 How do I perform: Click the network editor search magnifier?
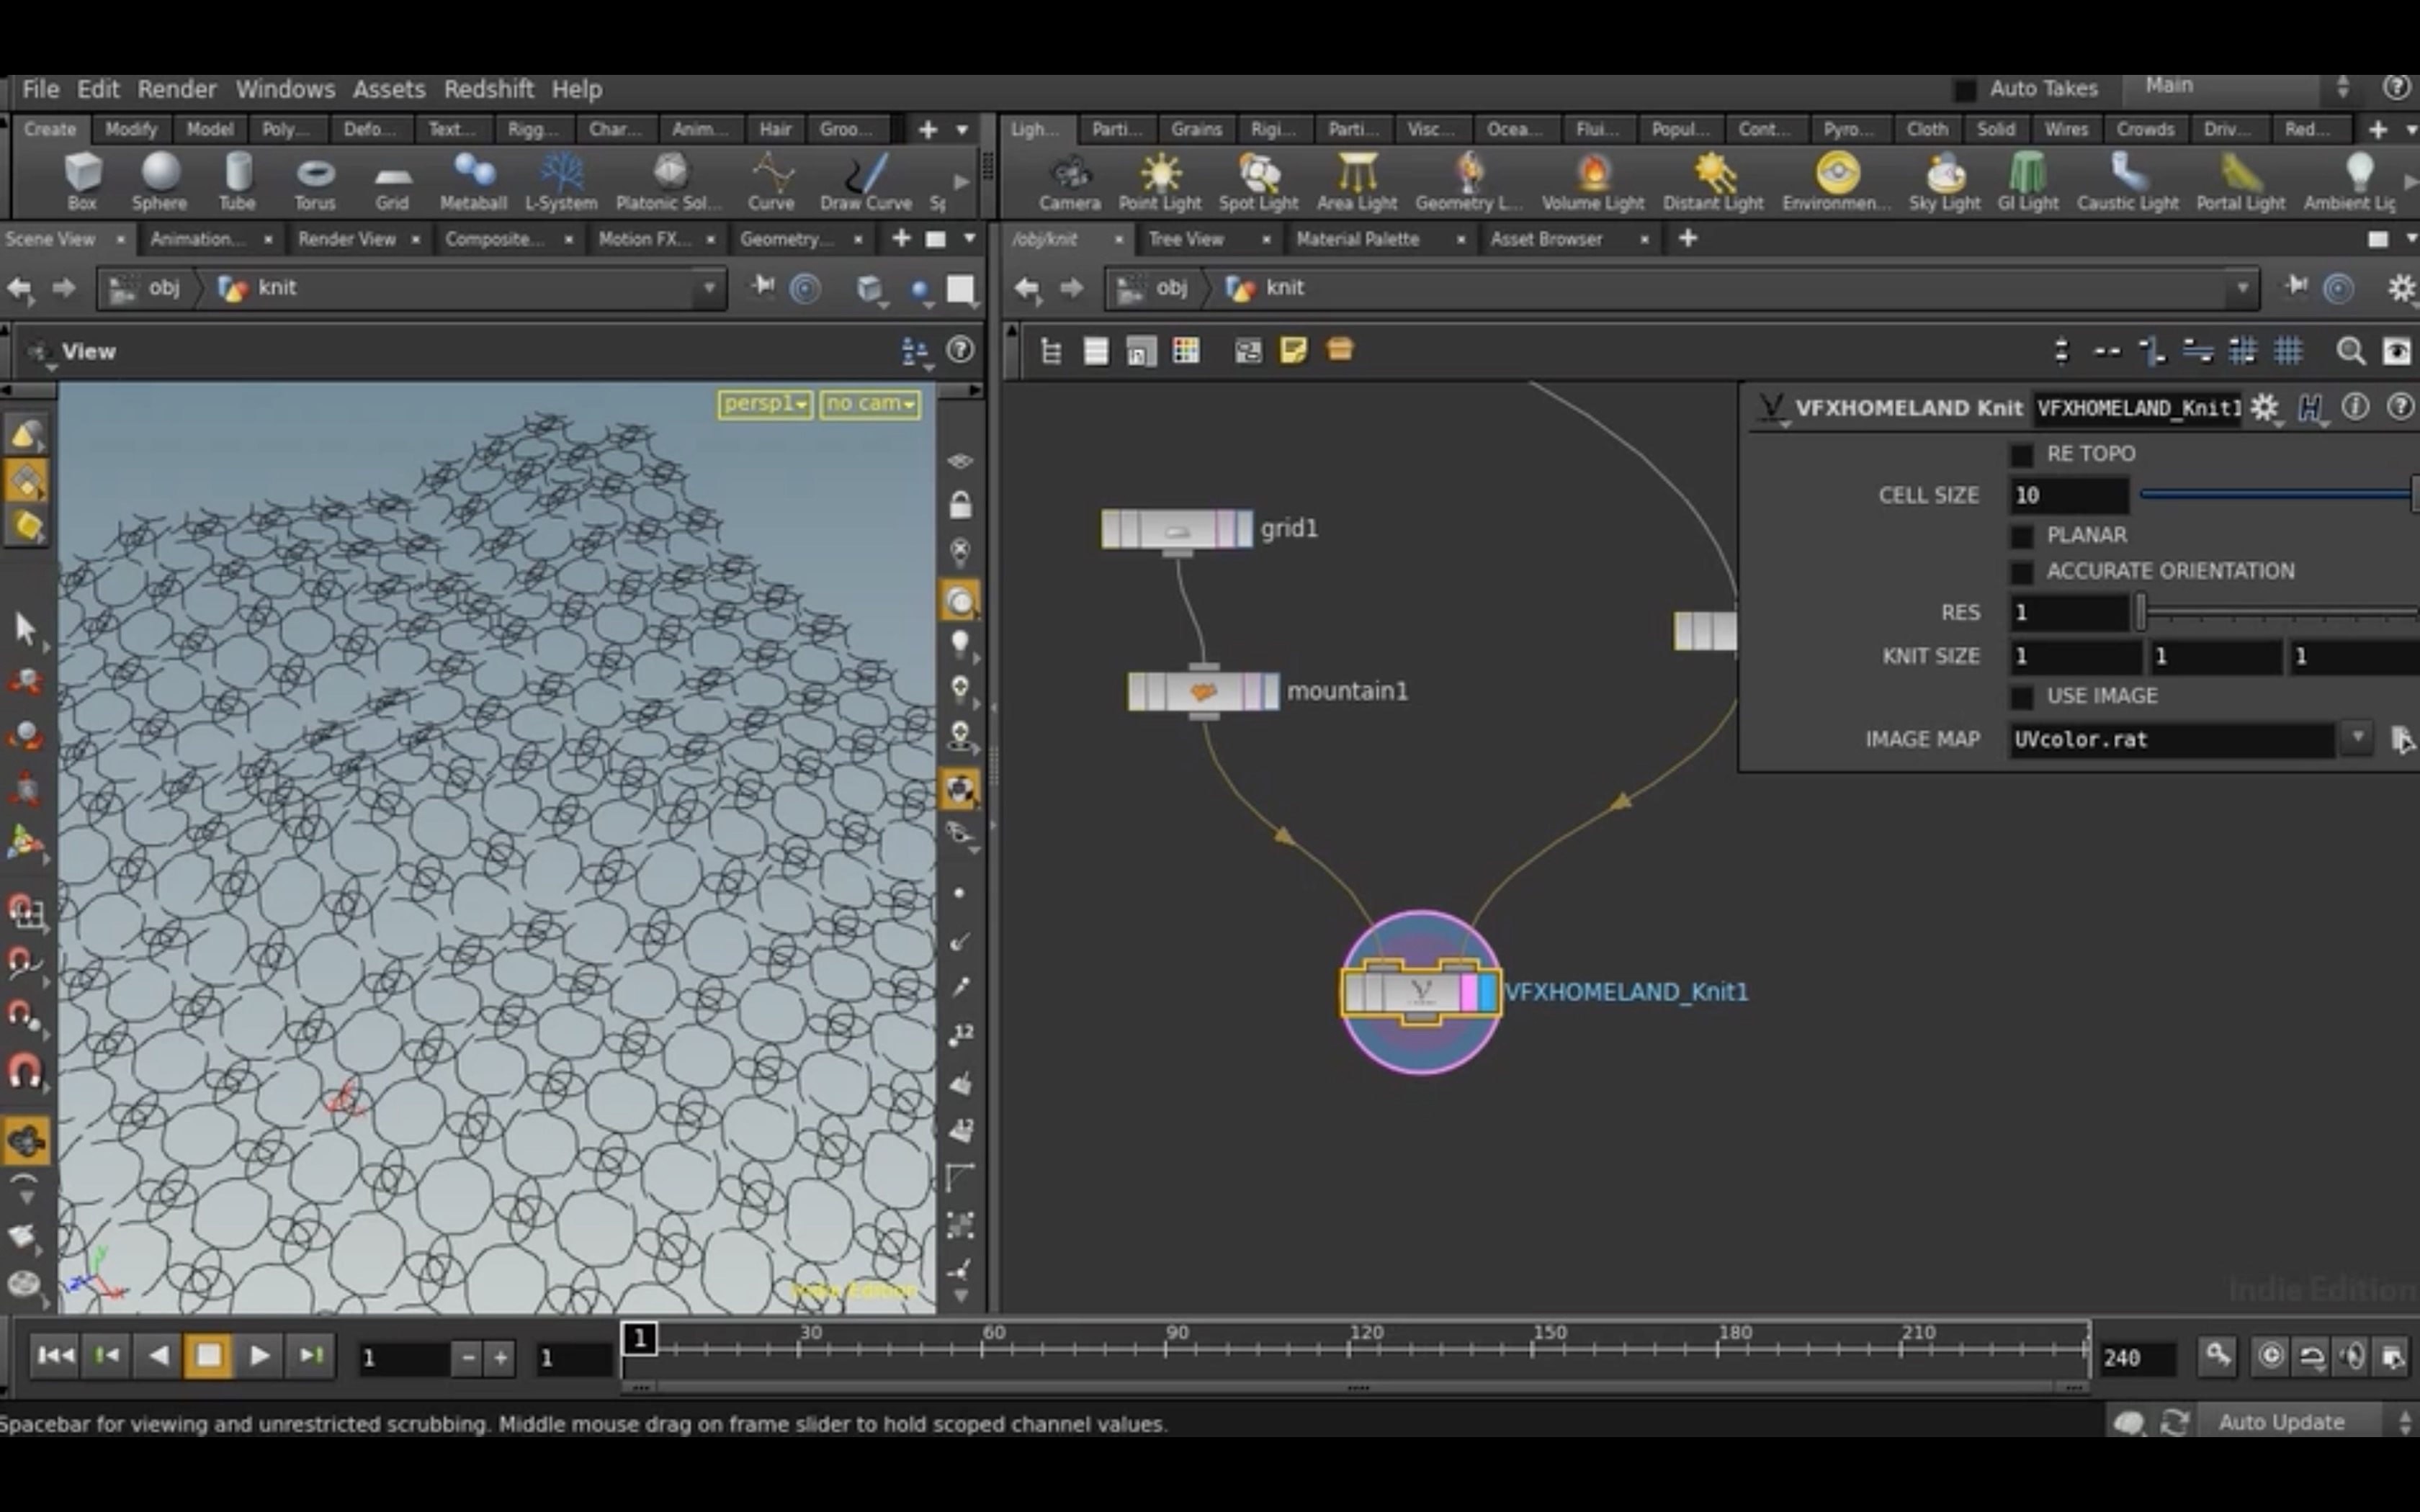click(x=2350, y=351)
